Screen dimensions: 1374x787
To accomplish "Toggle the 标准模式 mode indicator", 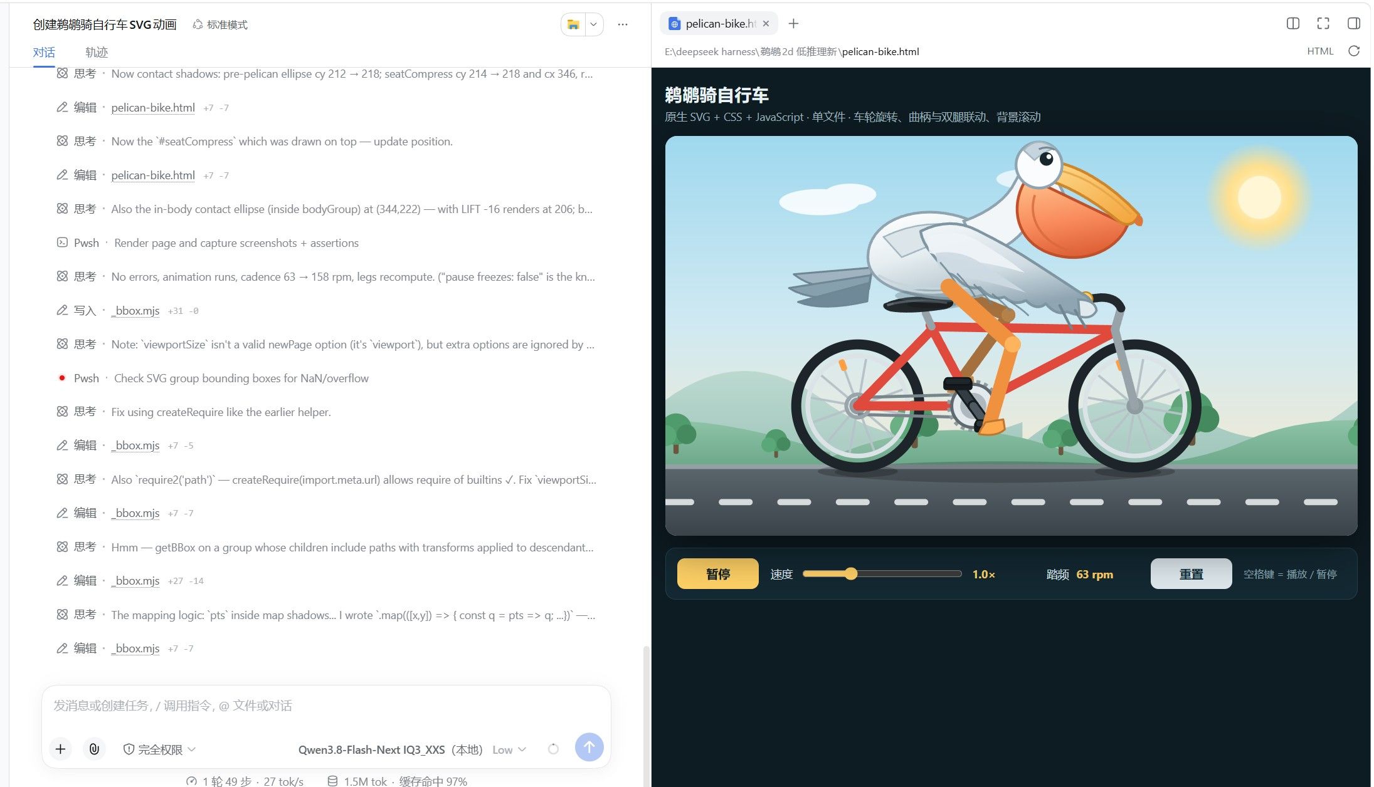I will pyautogui.click(x=220, y=24).
